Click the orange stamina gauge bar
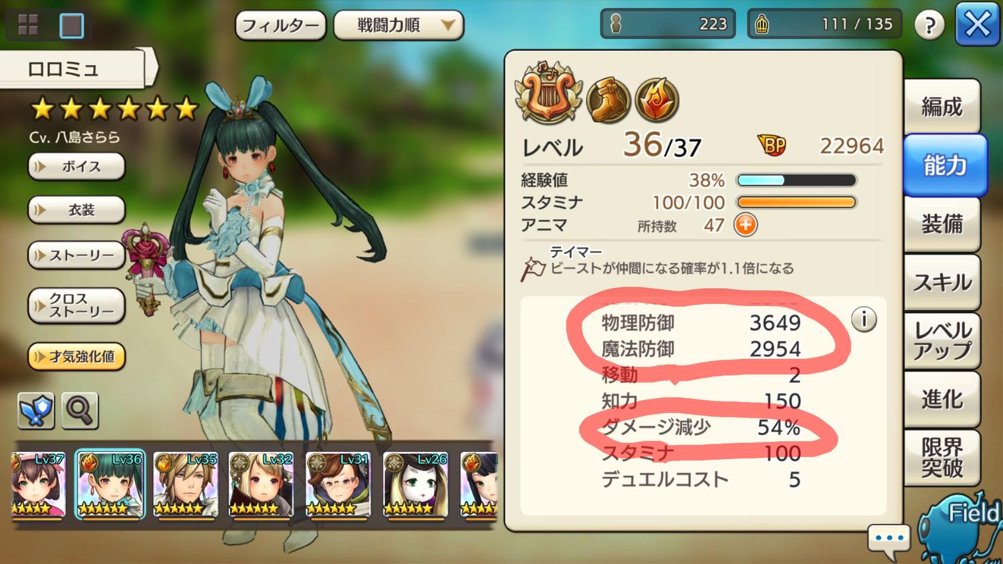 [x=796, y=202]
